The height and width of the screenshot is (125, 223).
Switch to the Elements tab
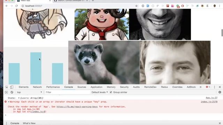click(x=24, y=87)
